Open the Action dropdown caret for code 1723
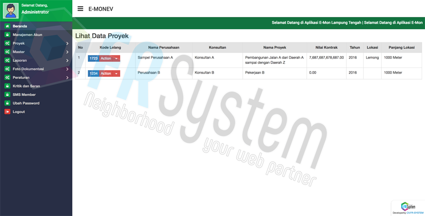The width and height of the screenshot is (425, 216). [x=116, y=58]
